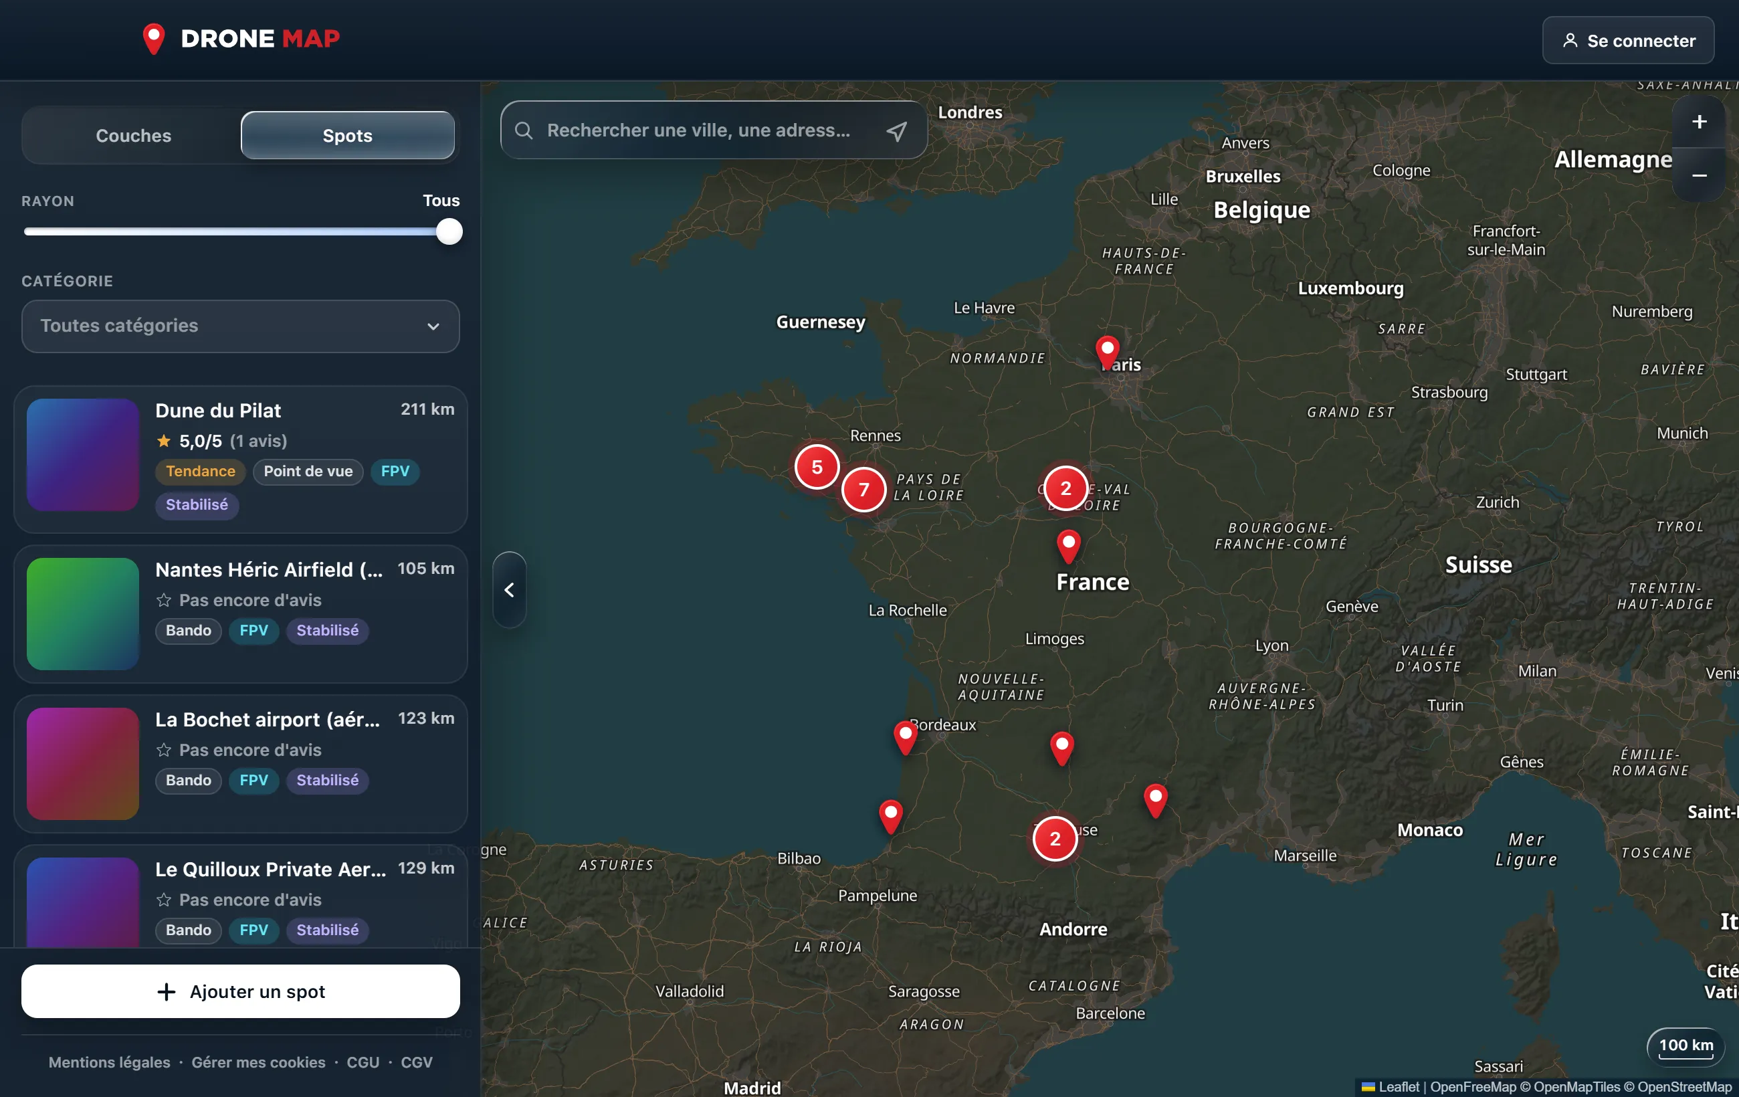Select the map pin on Paris
Screen dimensions: 1739x1097
[1107, 353]
